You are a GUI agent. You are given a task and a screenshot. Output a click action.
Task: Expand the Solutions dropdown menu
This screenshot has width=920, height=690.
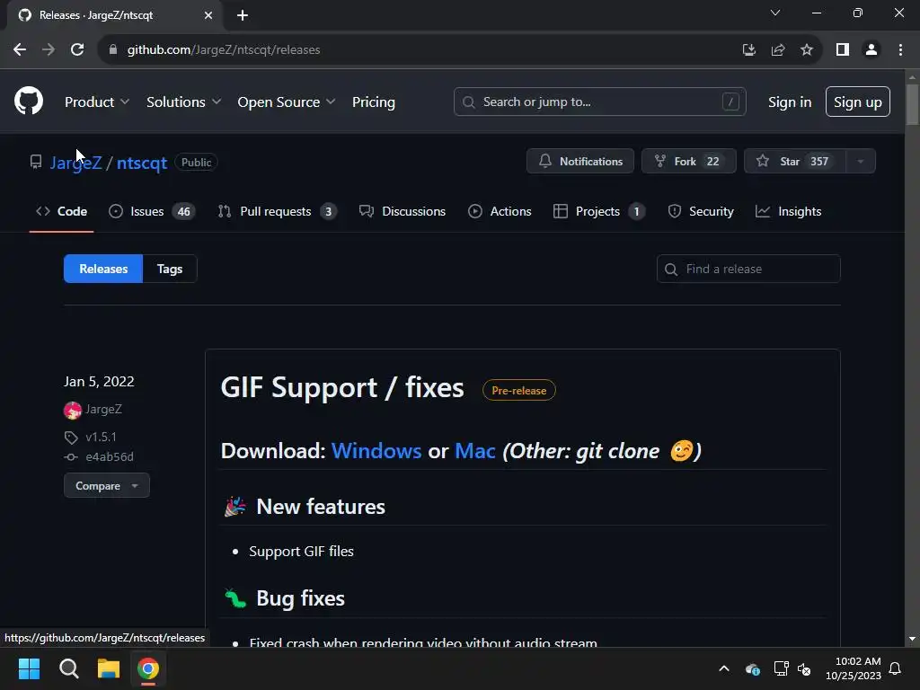[183, 102]
